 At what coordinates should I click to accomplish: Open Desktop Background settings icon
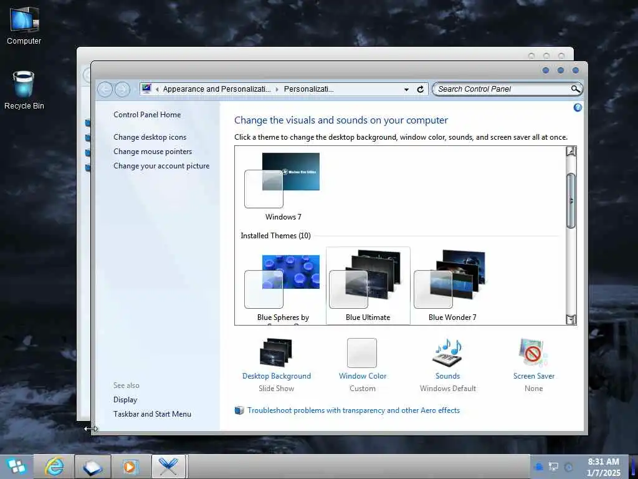pyautogui.click(x=276, y=352)
